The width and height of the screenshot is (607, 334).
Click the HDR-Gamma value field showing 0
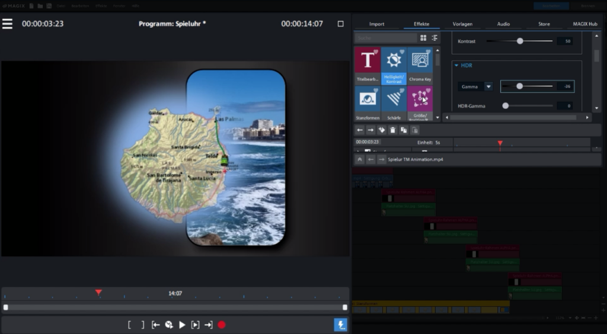pos(565,105)
